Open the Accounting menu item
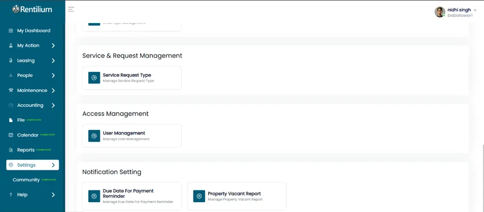 [x=32, y=105]
